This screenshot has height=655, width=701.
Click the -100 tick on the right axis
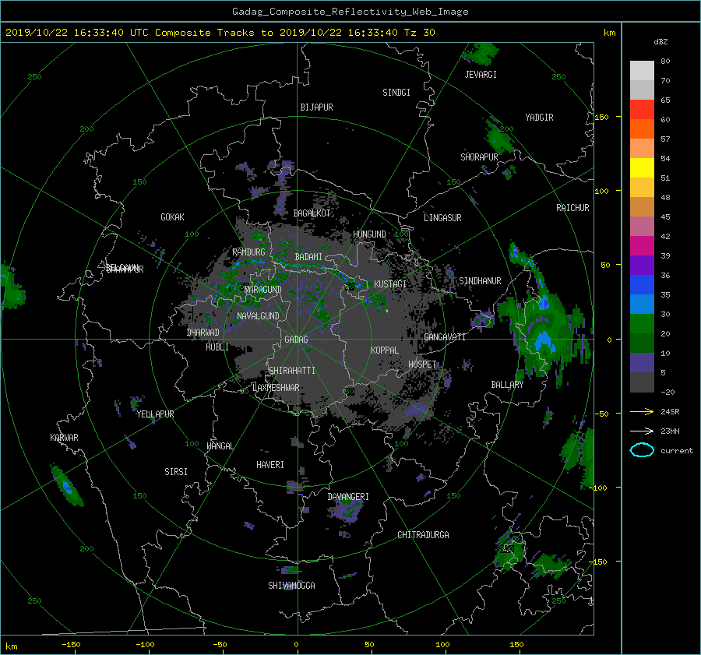click(x=600, y=488)
